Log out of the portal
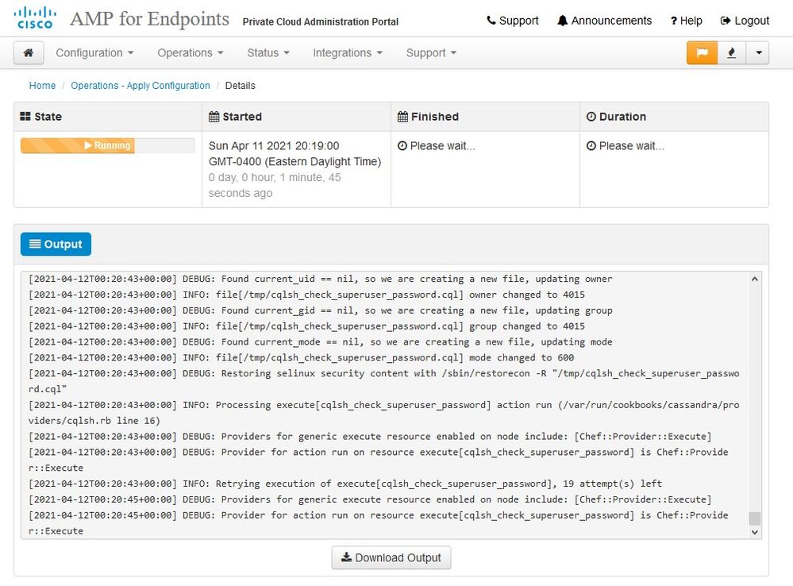This screenshot has width=793, height=586. (x=745, y=21)
